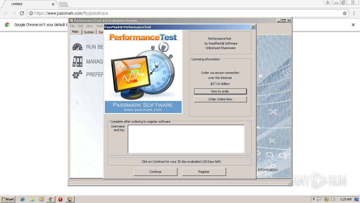Open a new Chrome tab

pos(64,4)
